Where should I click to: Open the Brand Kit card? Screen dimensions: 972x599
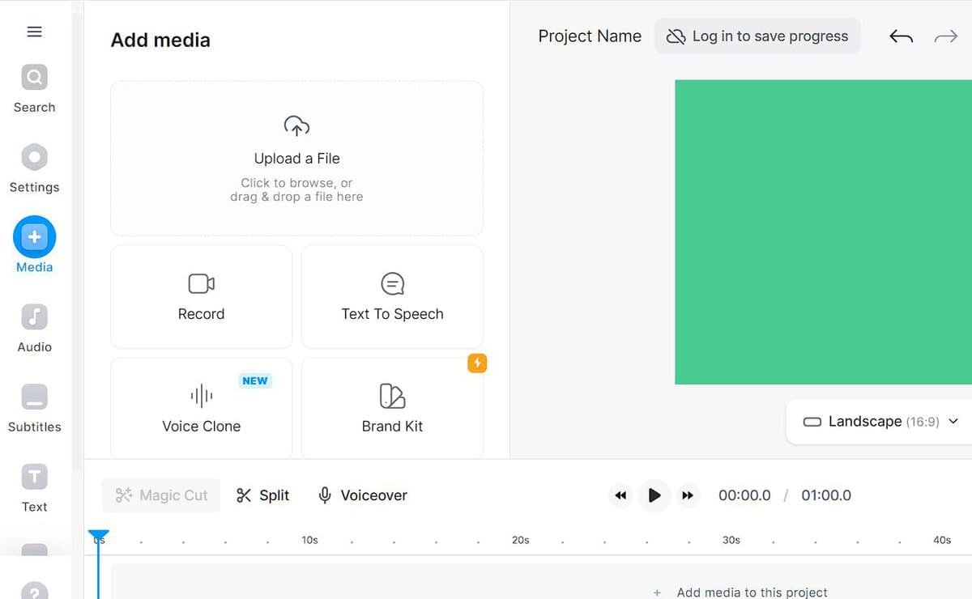(392, 409)
